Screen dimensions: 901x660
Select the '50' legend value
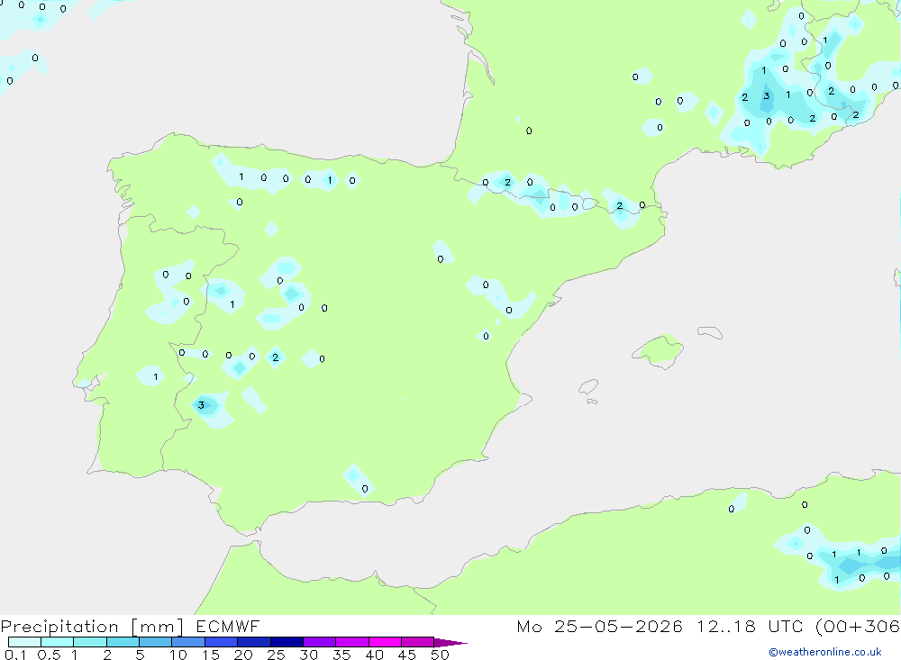[x=440, y=655]
